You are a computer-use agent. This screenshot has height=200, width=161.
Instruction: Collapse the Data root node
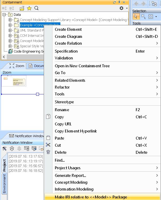coord(4,14)
